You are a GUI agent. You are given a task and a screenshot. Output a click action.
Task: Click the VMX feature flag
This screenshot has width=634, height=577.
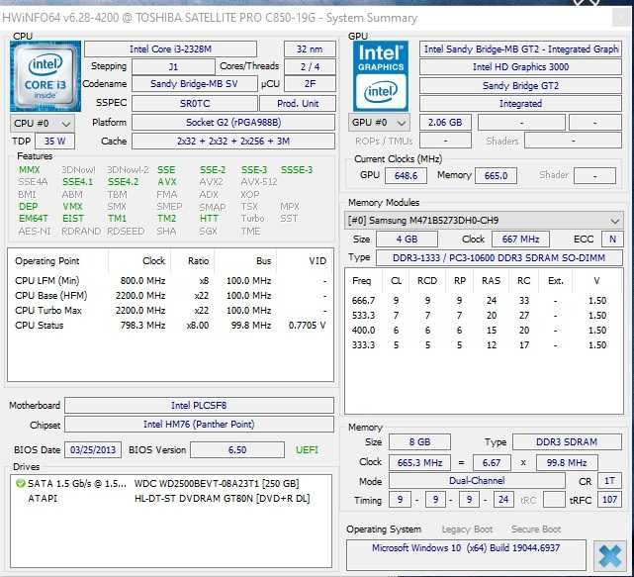(x=72, y=207)
